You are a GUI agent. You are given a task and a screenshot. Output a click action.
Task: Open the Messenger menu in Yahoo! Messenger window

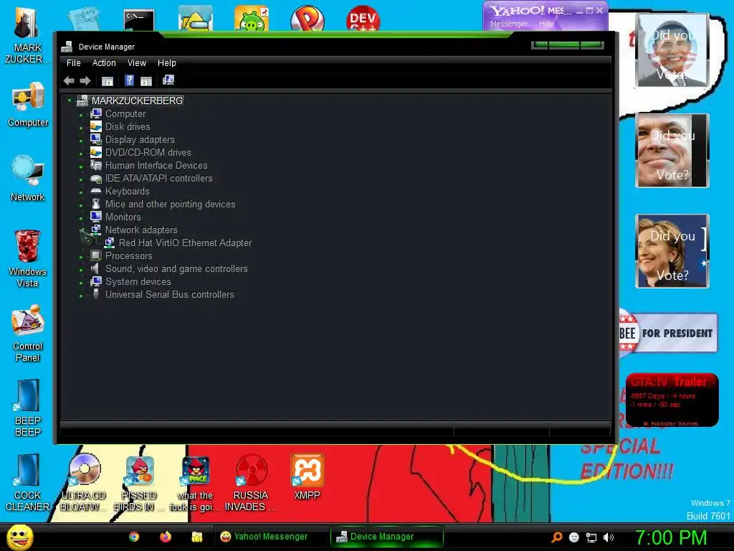point(509,24)
